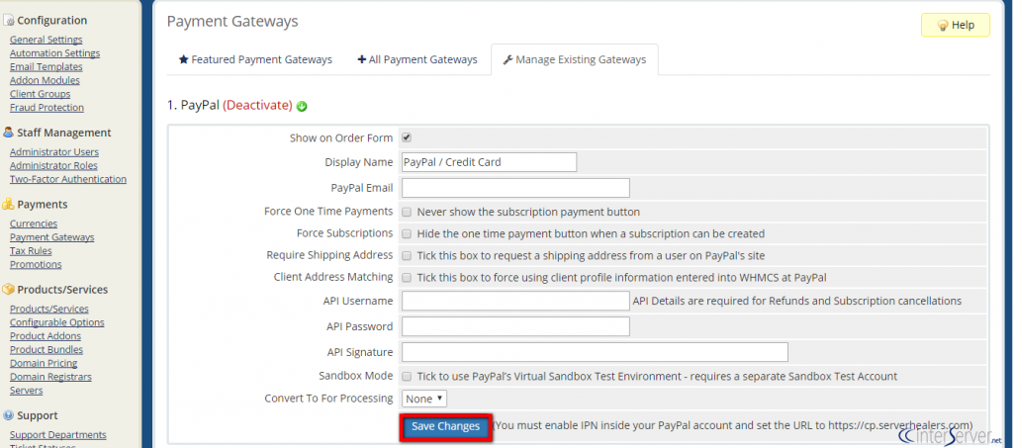Open Fraud Protection link
The image size is (1013, 448).
(x=46, y=107)
